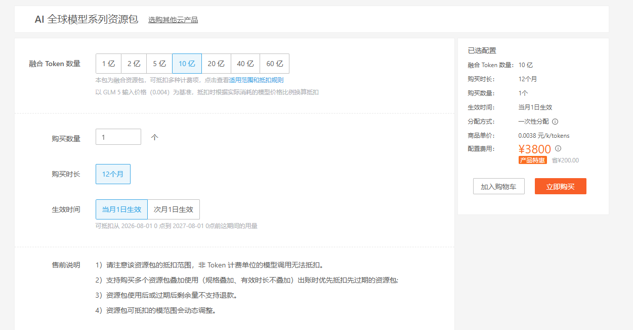Select 5 亿 token quantity option

159,64
